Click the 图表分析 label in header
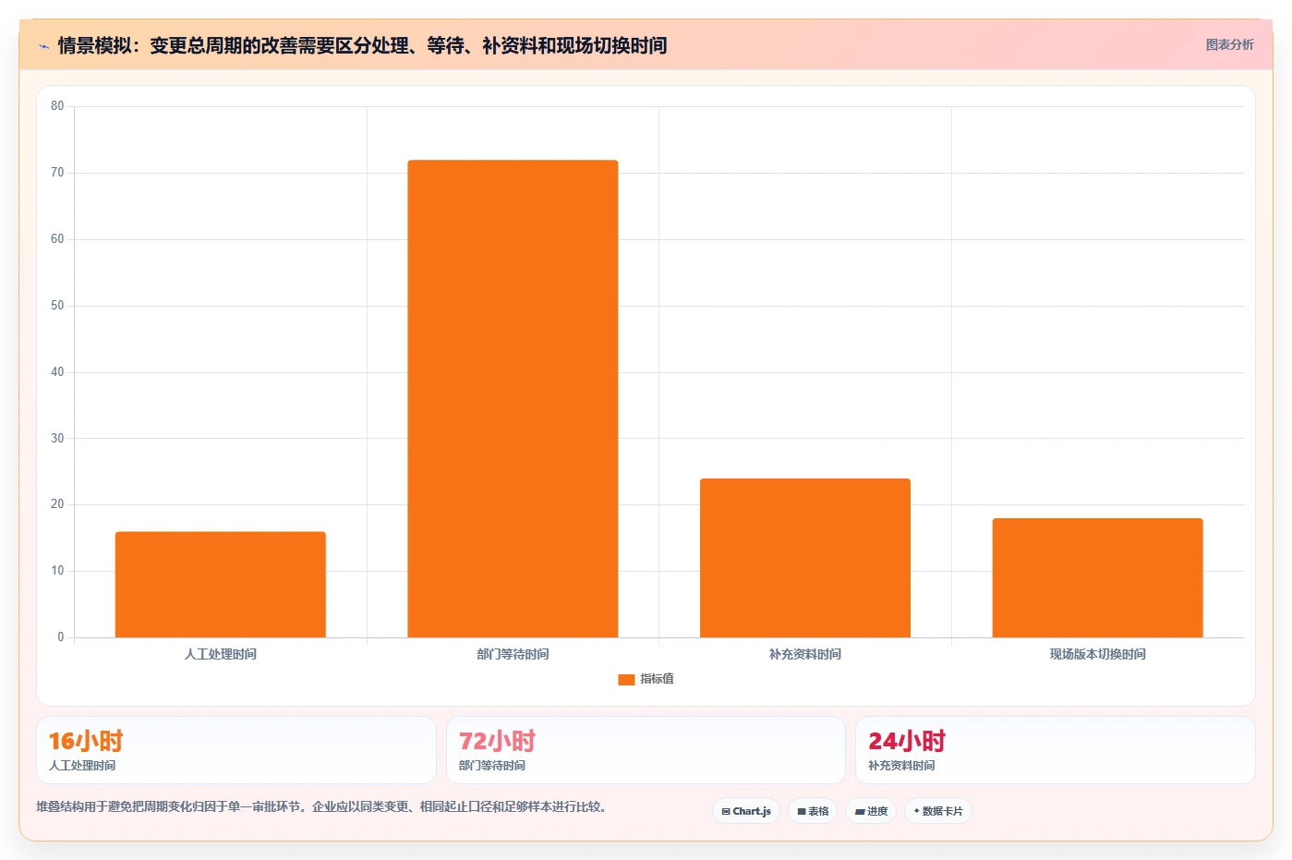The height and width of the screenshot is (860, 1292). 1229,44
